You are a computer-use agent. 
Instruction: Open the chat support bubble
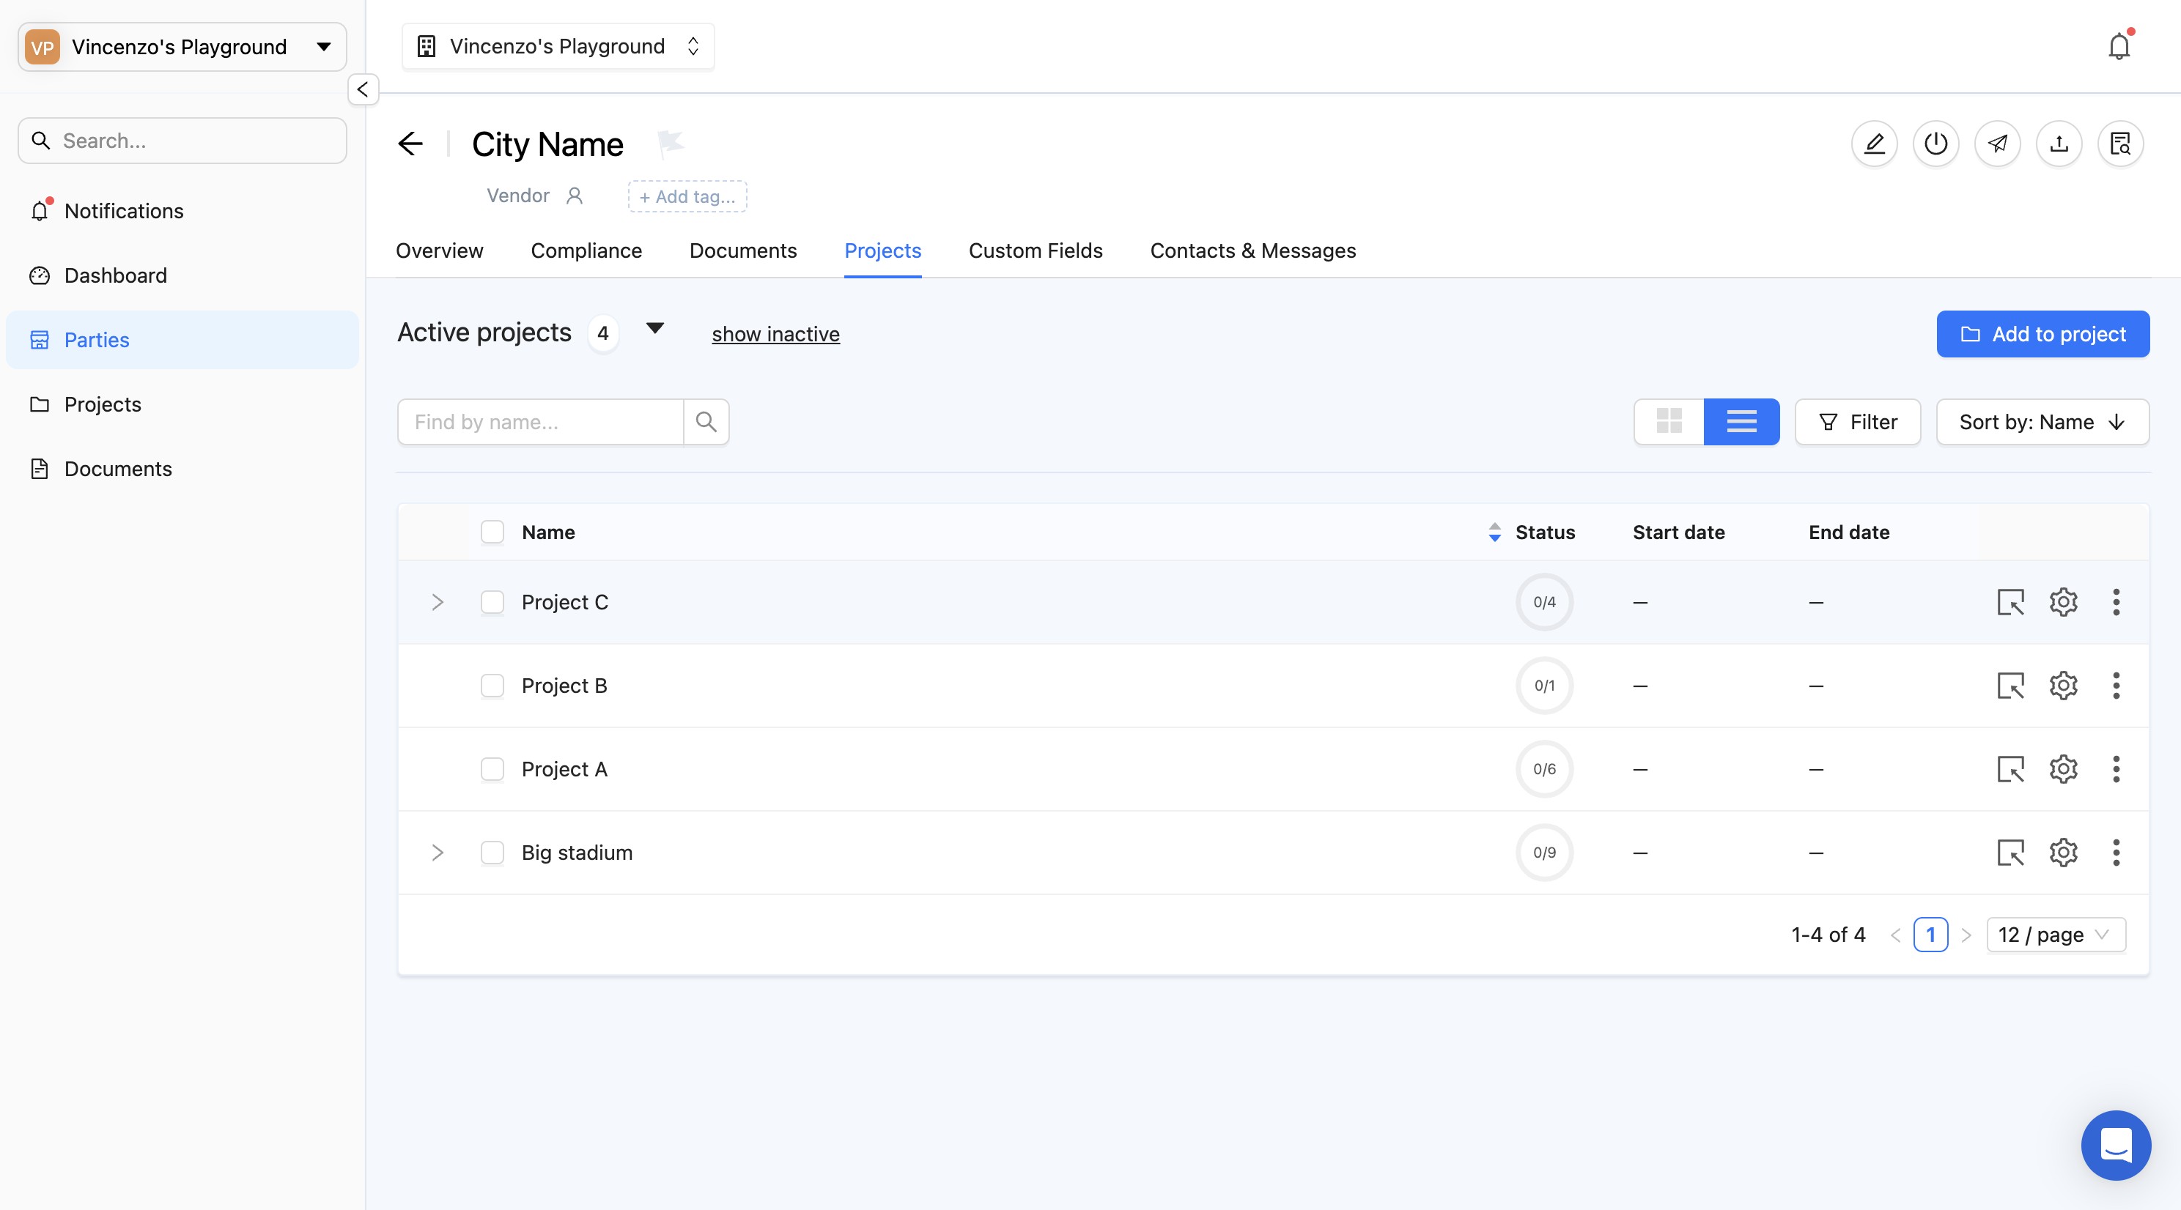coord(2115,1145)
